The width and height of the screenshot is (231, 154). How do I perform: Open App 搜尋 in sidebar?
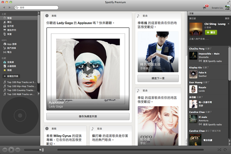click(12, 44)
